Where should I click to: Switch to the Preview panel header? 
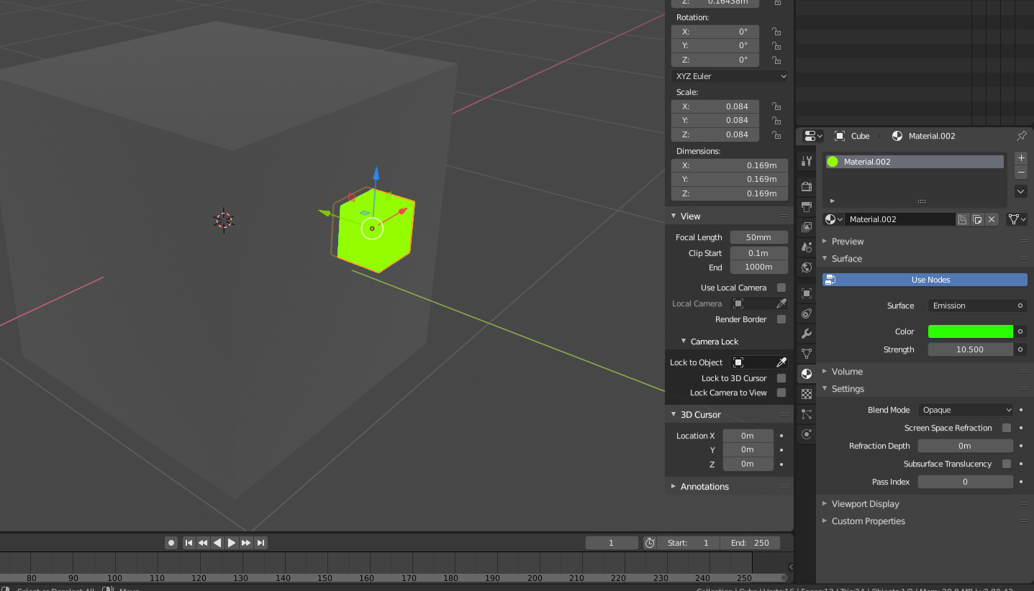(848, 241)
